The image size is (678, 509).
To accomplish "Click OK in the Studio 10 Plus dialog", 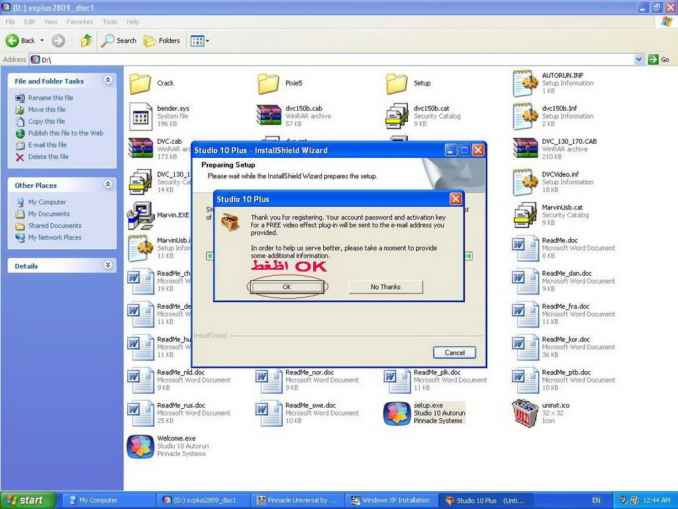I will pyautogui.click(x=287, y=287).
